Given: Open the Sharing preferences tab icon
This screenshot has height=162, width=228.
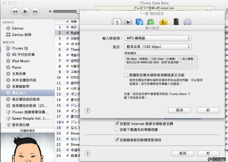Looking at the screenshot, I should (x=139, y=22).
